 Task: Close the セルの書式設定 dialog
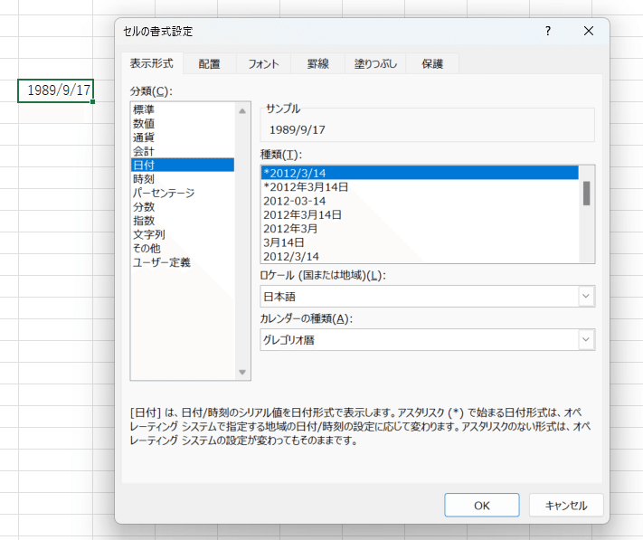[x=589, y=31]
